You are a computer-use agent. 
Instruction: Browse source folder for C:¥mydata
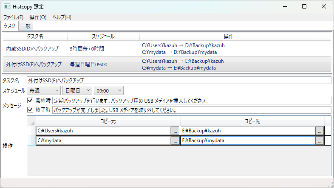click(x=175, y=141)
